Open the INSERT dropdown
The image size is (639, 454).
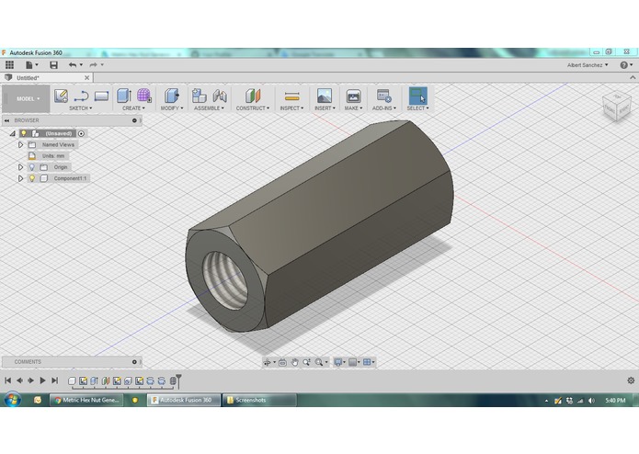tap(325, 108)
